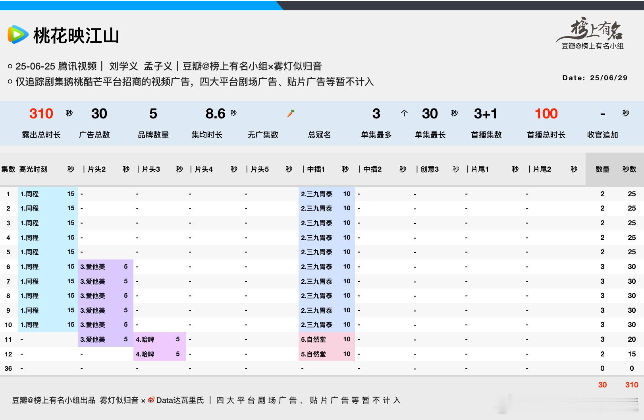Click 3.爱他美 in episode 11 row
644x420 pixels.
pyautogui.click(x=93, y=339)
